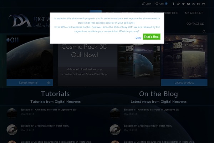The width and height of the screenshot is (214, 143).
Task: Click May 20, 2015 date under On the Blog
Action: pyautogui.click(x=130, y=114)
